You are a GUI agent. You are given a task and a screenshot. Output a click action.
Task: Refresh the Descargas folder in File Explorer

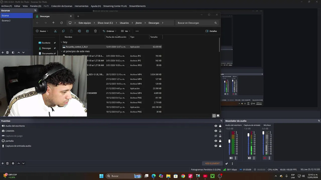(x=61, y=23)
